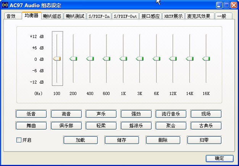Apply the 低音 preset
This screenshot has height=166, width=239.
[x=31, y=114]
